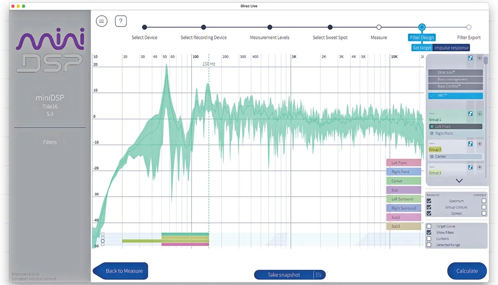Click the Group 1 blue link icon
The image size is (498, 285).
point(471,113)
